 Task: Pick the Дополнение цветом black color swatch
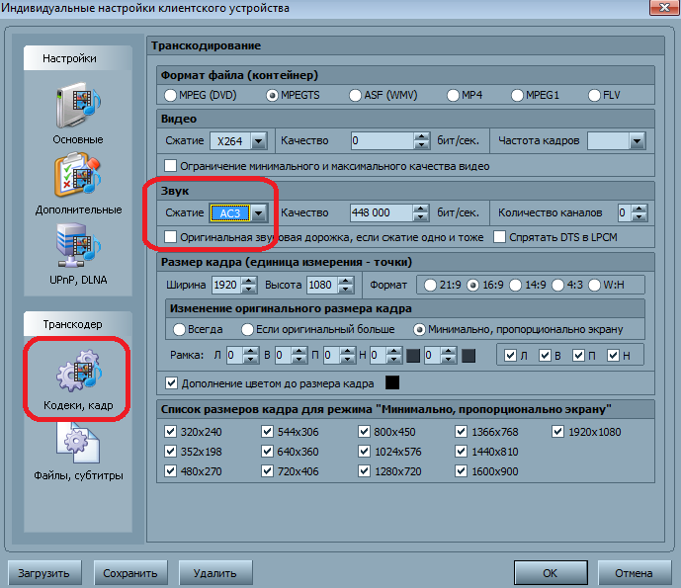392,382
